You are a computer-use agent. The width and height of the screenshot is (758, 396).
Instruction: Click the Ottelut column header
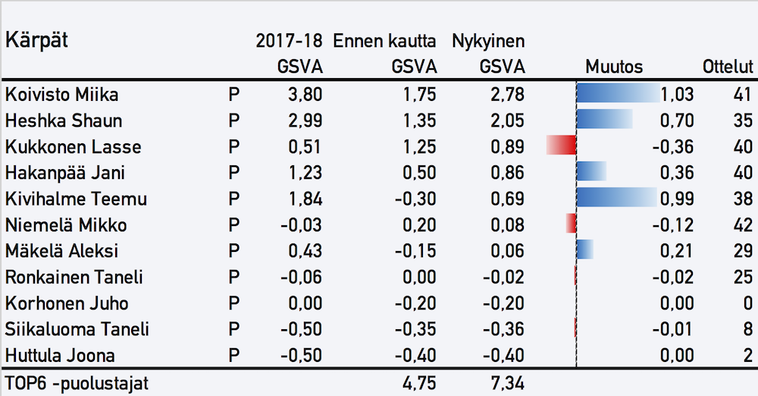[728, 68]
